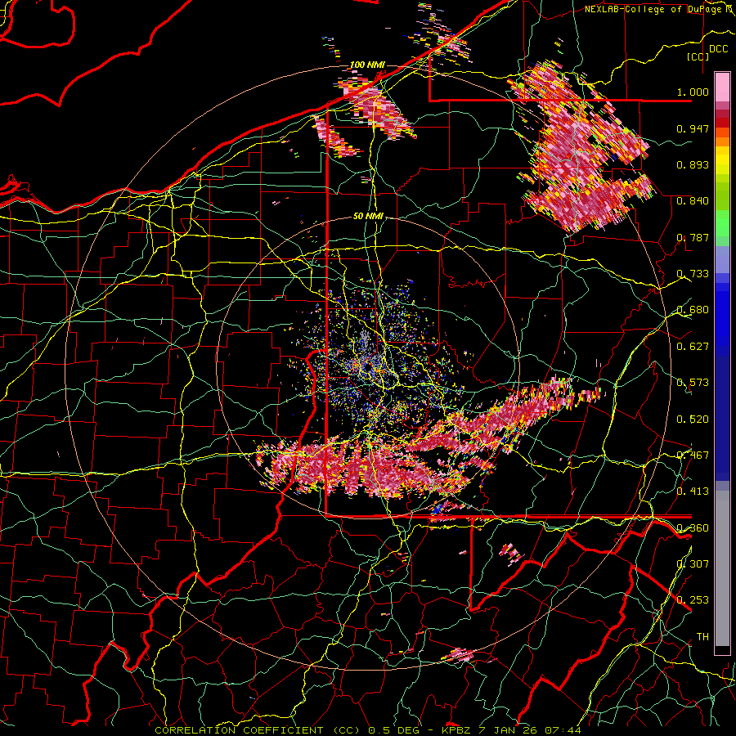Select the 1.000 value on the color scale

[x=693, y=92]
